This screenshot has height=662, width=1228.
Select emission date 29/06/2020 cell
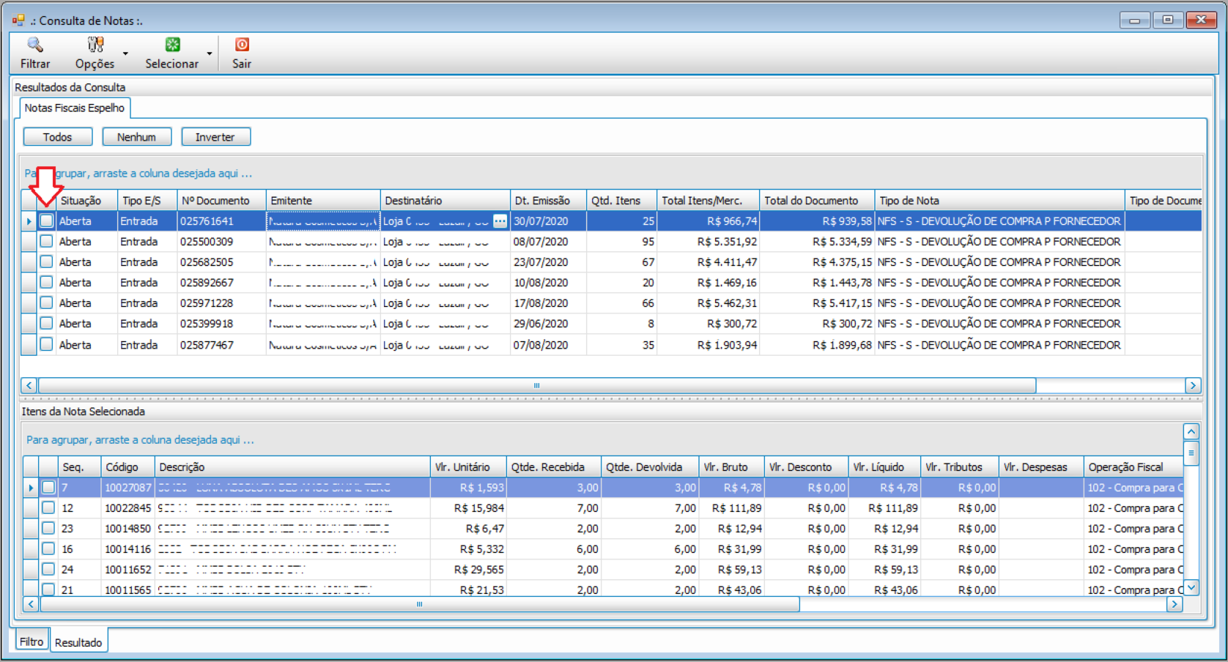pos(548,324)
